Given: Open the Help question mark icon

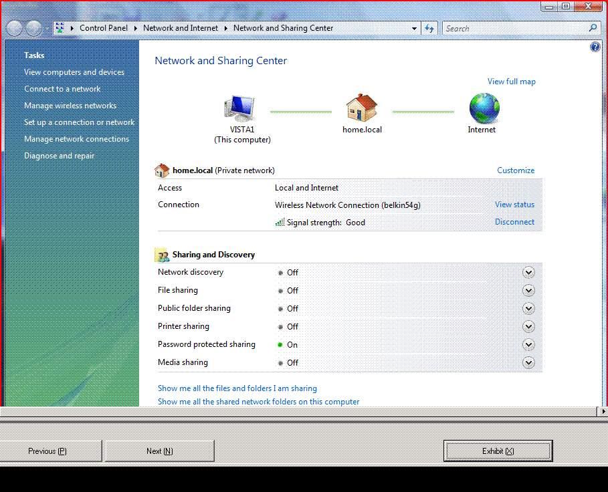Looking at the screenshot, I should [595, 47].
